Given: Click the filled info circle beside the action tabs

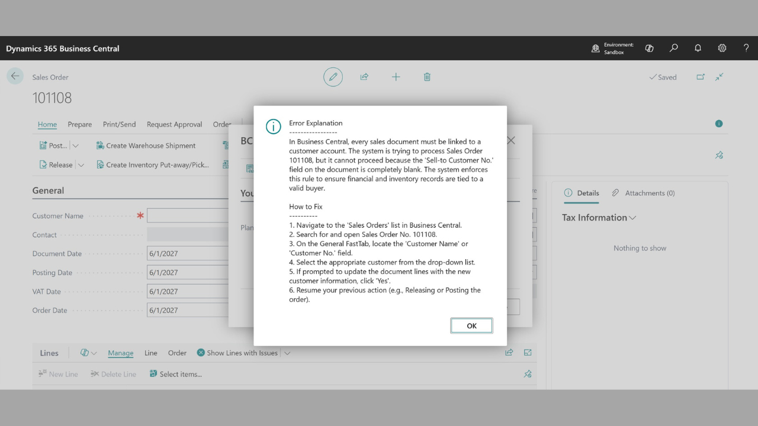Looking at the screenshot, I should [x=719, y=124].
